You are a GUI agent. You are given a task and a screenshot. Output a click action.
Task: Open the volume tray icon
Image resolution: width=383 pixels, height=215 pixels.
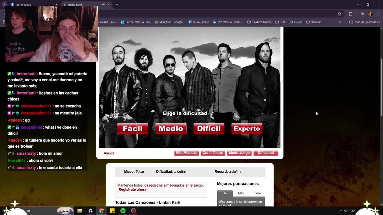pyautogui.click(x=346, y=211)
